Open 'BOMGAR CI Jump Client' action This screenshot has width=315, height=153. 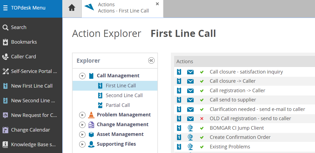point(237,128)
